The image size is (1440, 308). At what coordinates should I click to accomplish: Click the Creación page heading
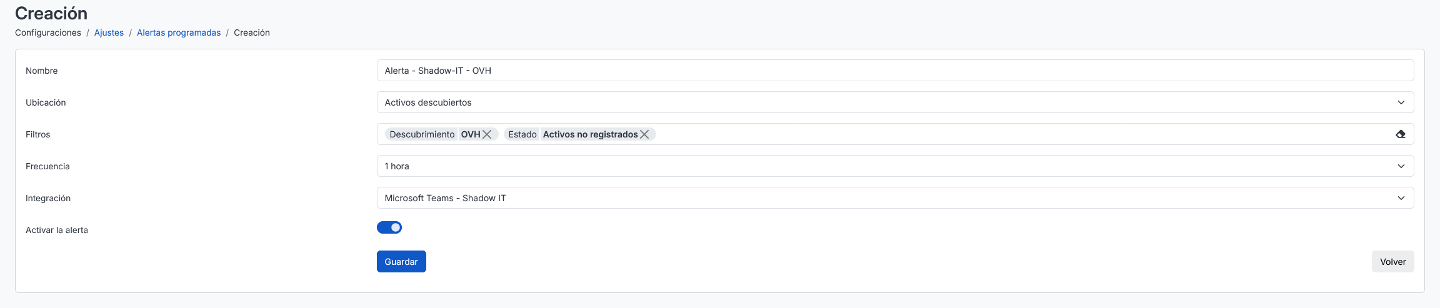coord(51,13)
